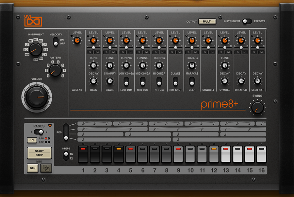Click the Clsd Hat Level knob
This screenshot has width=294, height=197.
pyautogui.click(x=257, y=40)
